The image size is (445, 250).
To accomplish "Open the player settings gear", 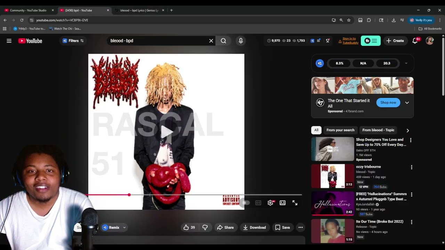I will pos(270,203).
